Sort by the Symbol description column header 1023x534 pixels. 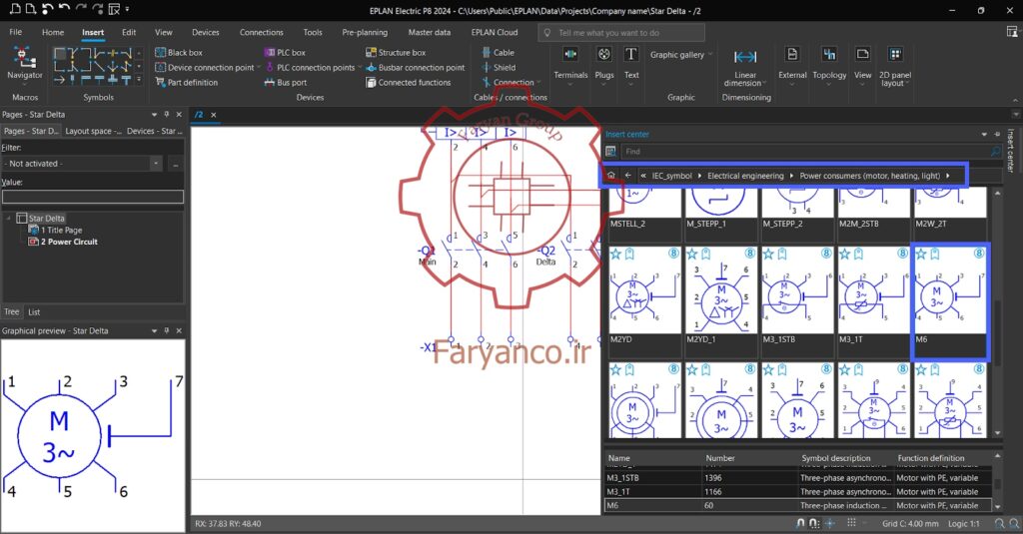tap(836, 458)
